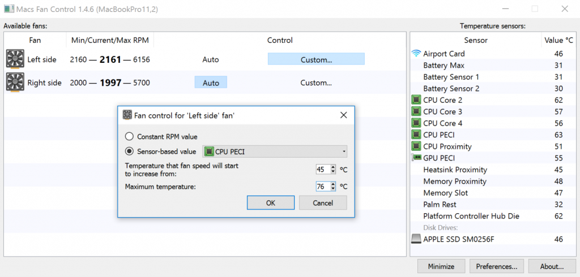580x277 pixels.
Task: Open the CPU PECI sensor dropdown
Action: [x=275, y=152]
